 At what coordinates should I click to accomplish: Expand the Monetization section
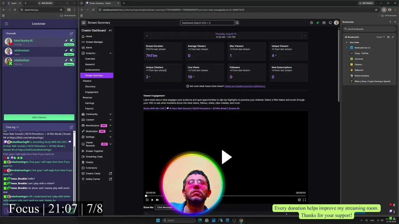coord(110,125)
